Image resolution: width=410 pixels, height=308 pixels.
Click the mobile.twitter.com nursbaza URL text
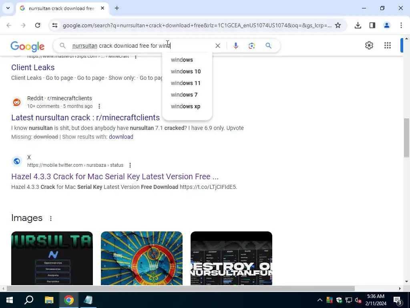click(75, 165)
